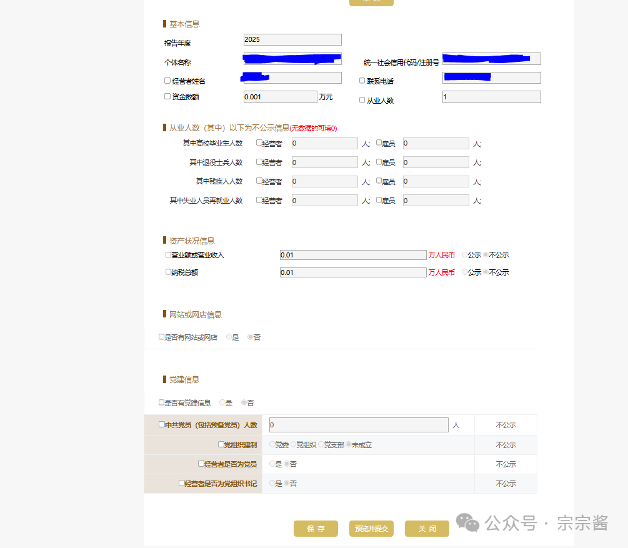Choose 是 for 是否有网站或网店
The image size is (628, 548).
click(229, 337)
